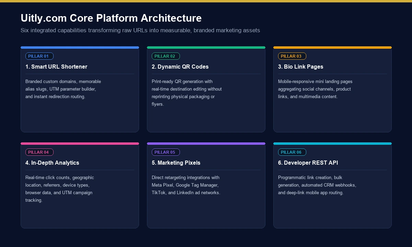Viewport: 412px width, 247px height.
Task: Click the PILLAR 05 badge
Action: (x=166, y=152)
